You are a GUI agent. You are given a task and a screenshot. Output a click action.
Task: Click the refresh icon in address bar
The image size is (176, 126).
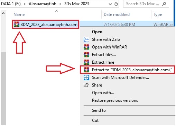coord(116,4)
